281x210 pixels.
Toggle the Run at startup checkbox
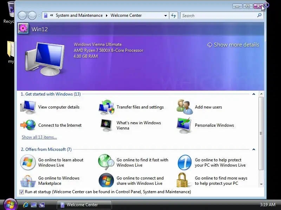pyautogui.click(x=21, y=192)
